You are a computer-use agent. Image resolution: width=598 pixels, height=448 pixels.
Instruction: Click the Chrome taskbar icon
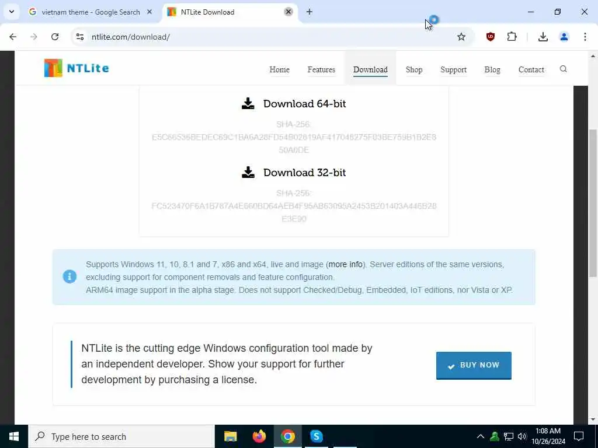click(x=287, y=436)
